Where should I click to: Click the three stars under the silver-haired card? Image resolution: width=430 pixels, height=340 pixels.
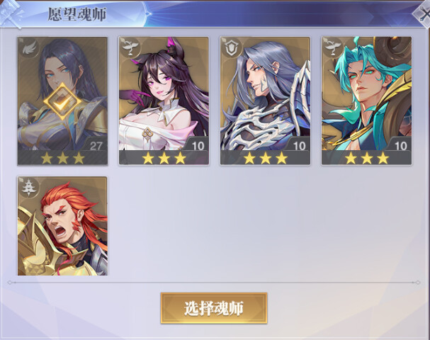click(x=266, y=158)
